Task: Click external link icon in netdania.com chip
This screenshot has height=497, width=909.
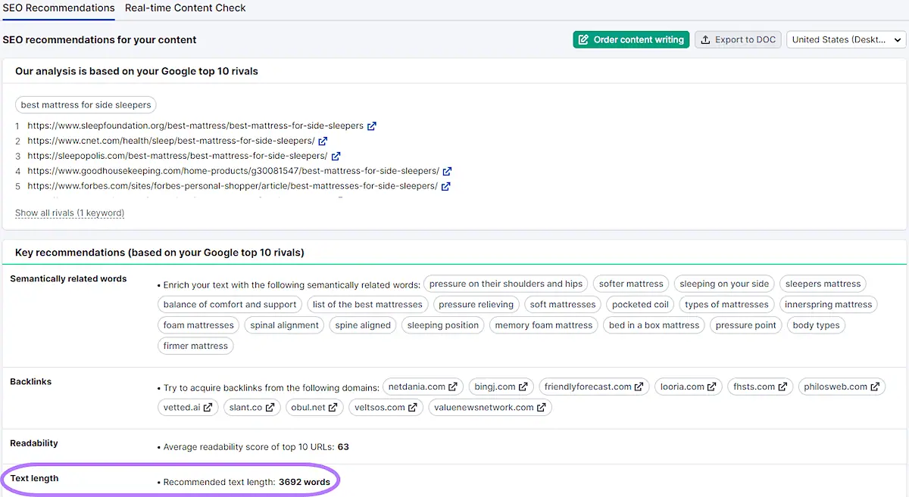Action: 453,387
